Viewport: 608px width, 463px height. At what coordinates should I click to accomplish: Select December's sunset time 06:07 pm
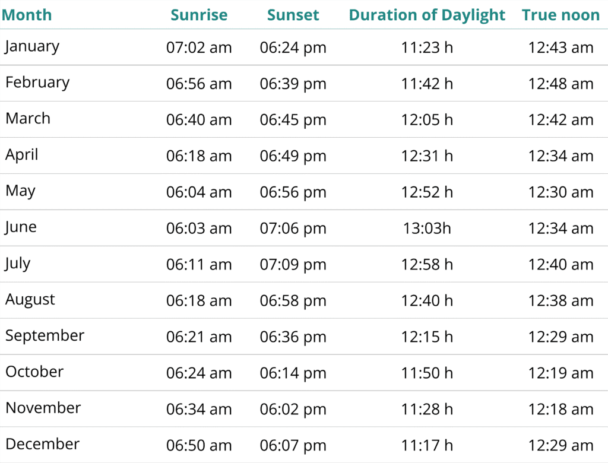pyautogui.click(x=293, y=446)
